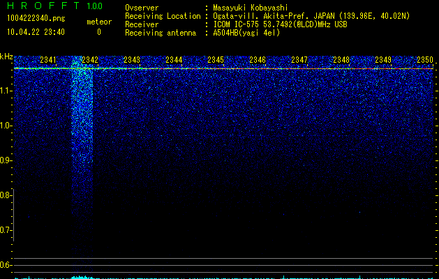This screenshot has height=279, width=439.
Task: Click time marker 2342
Action: pos(90,60)
